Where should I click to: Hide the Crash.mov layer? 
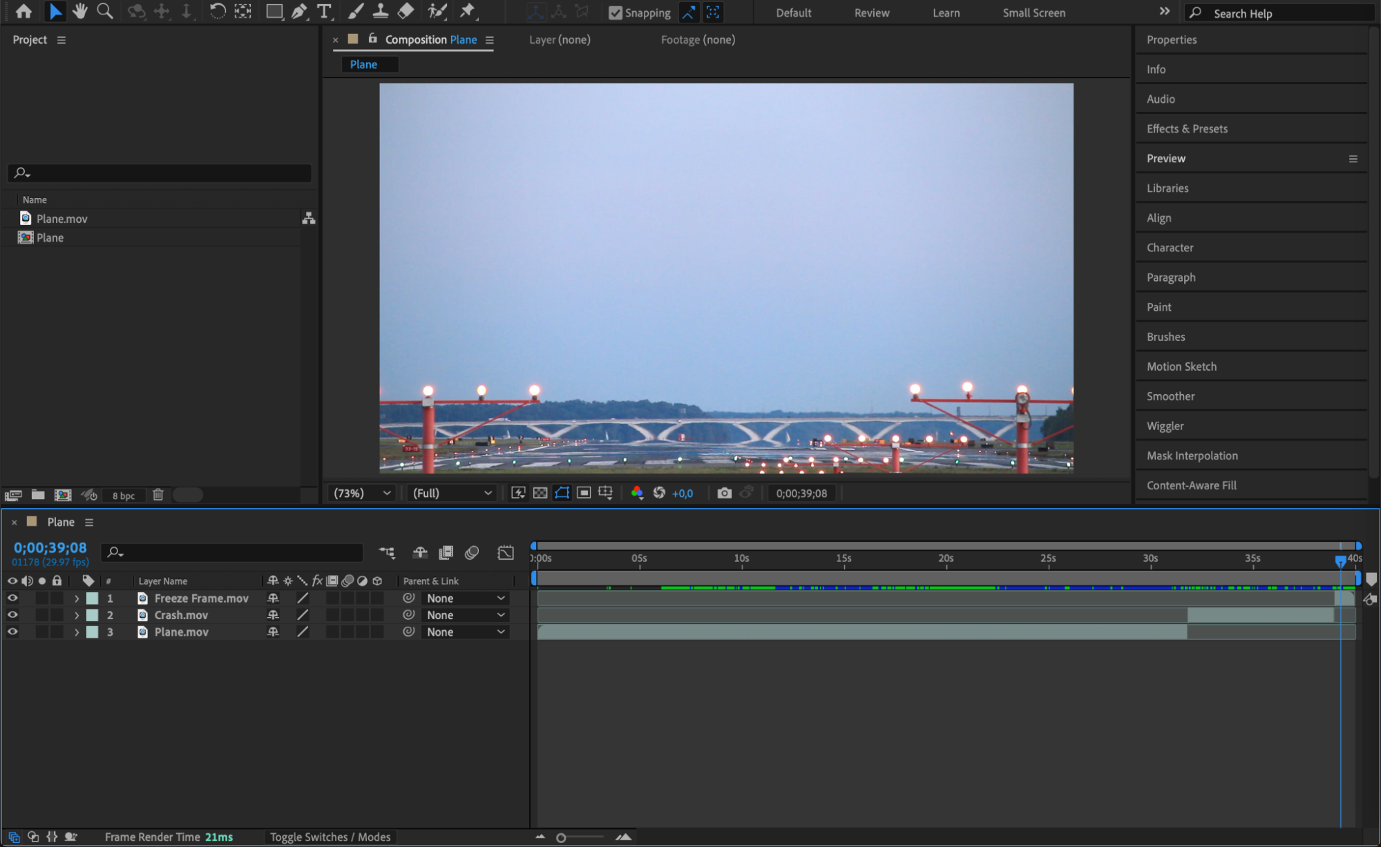coord(12,614)
